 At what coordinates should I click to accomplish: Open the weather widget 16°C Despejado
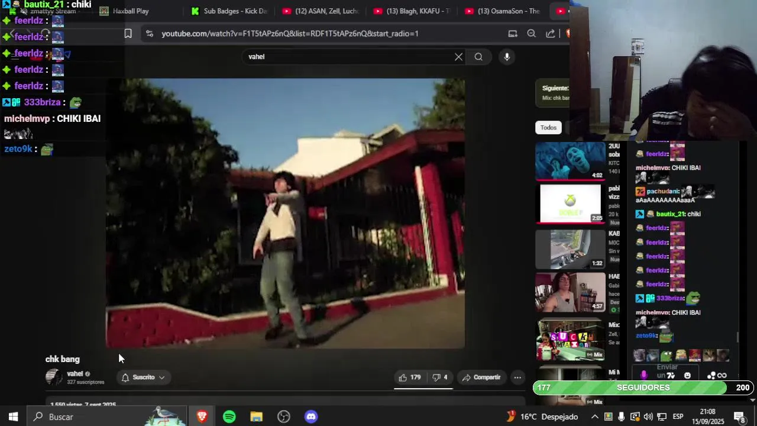541,417
